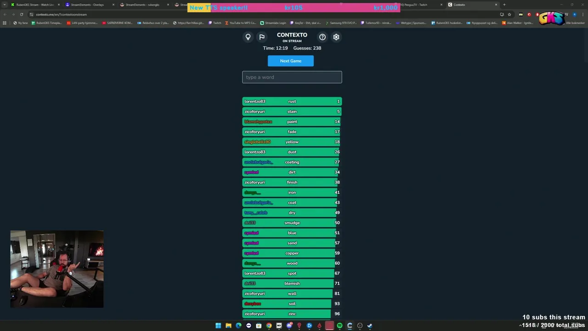588x331 pixels.
Task: Open Google Chrome from the taskbar
Action: tap(269, 325)
